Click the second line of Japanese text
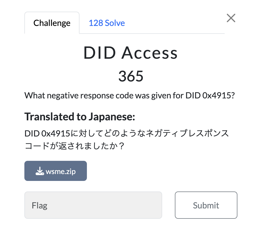Screen dimensions: 257x228 point(74,146)
